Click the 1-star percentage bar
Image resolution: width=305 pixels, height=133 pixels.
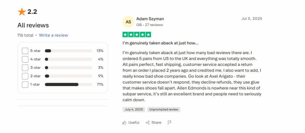[69, 85]
